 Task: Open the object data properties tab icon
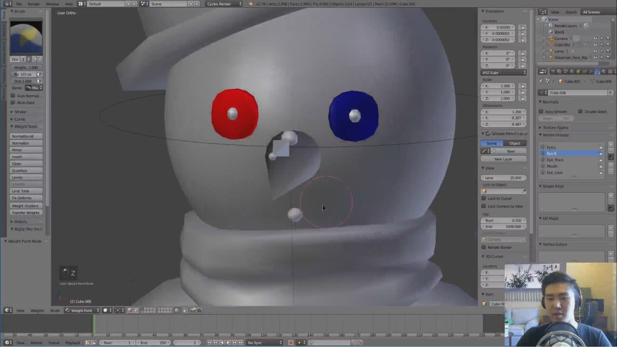(597, 72)
